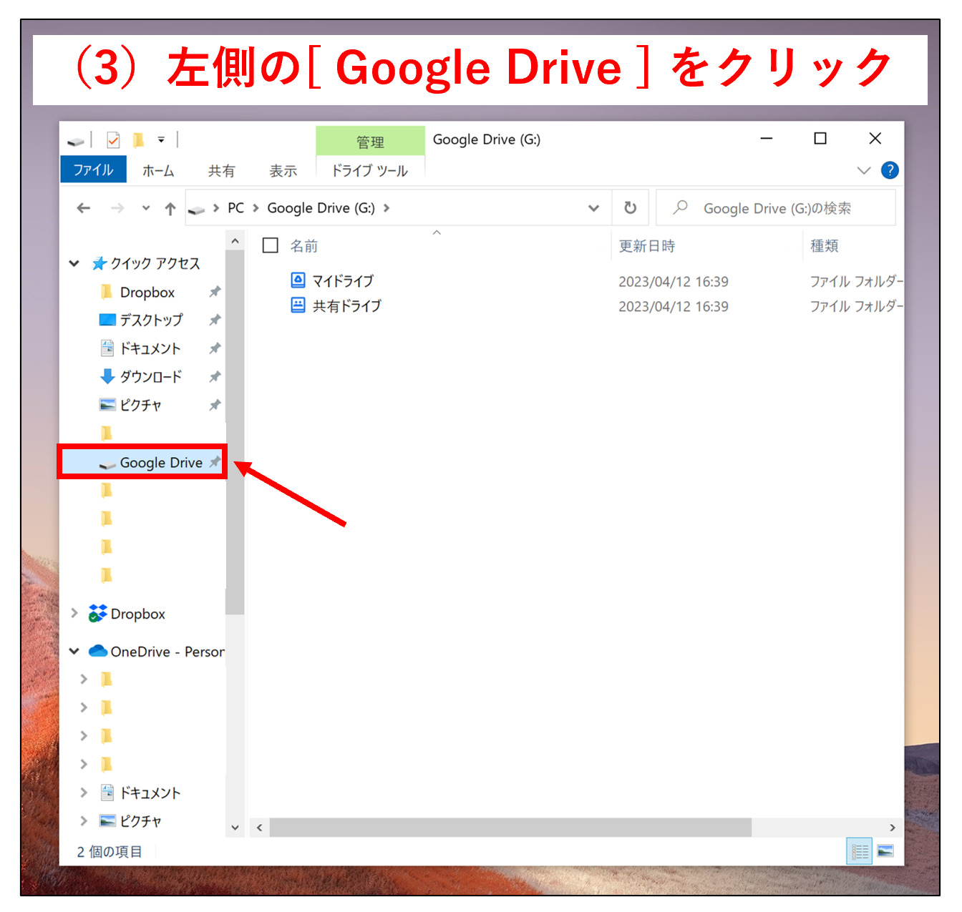Open the ファイル ribbon tab

[93, 170]
